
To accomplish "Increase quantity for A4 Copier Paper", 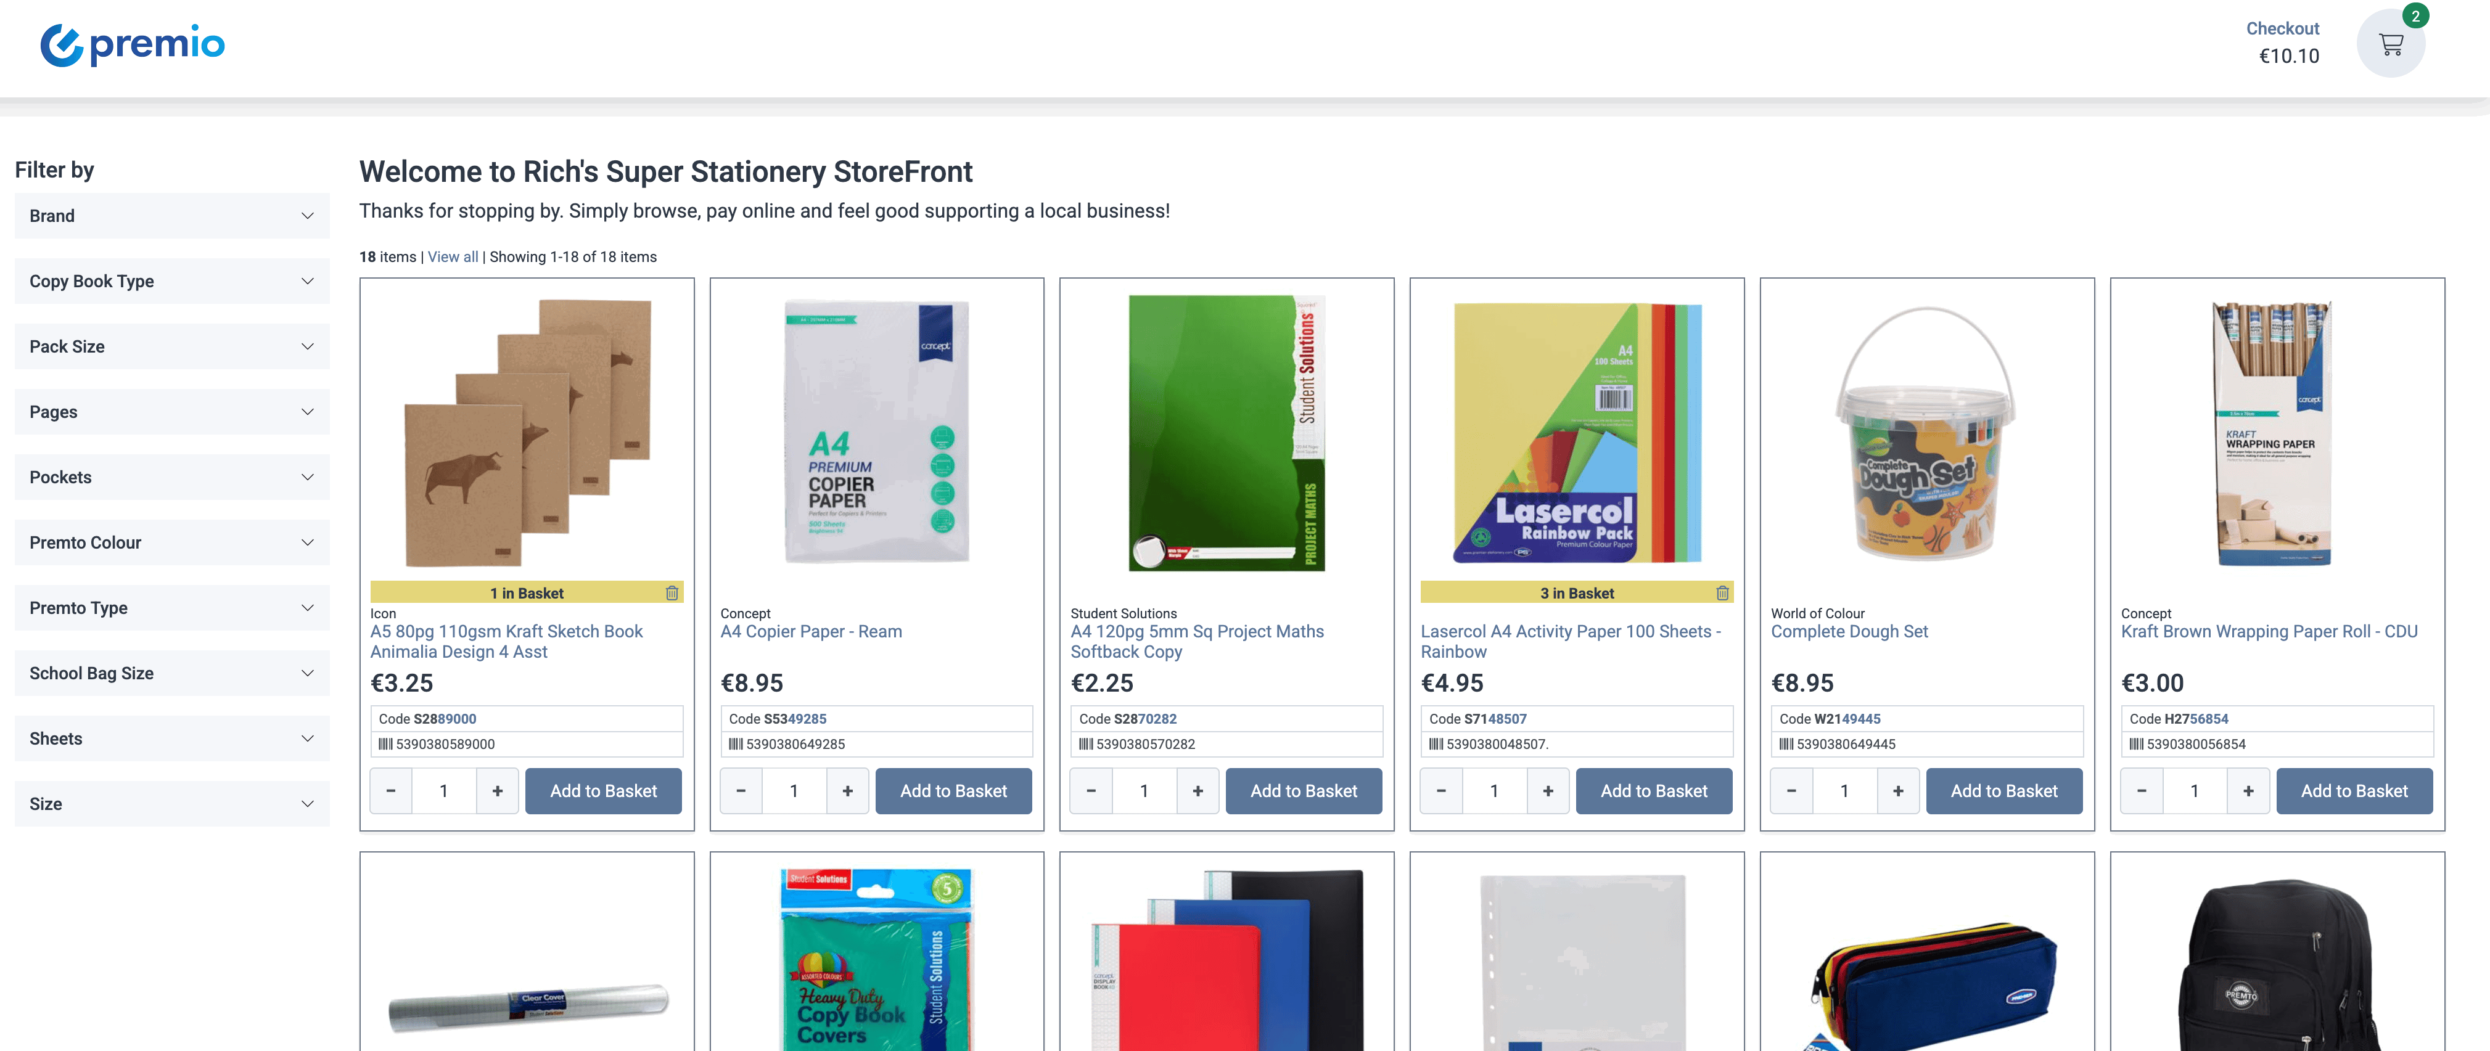I will coord(847,791).
